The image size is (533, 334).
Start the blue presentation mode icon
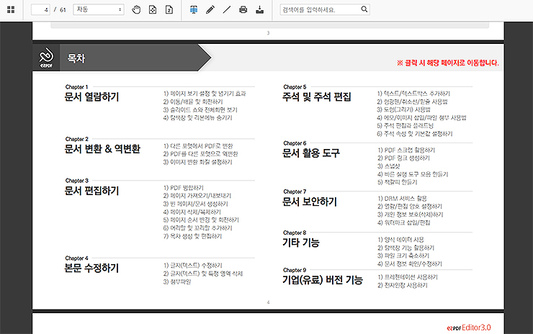(194, 9)
